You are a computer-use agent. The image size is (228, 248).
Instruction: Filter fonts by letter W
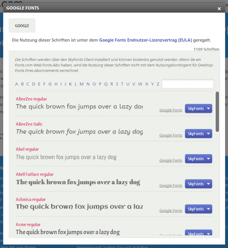[140, 84]
